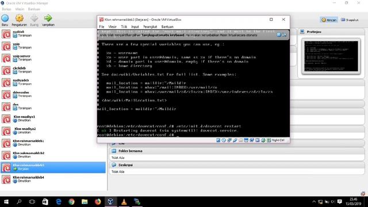Open Berkas menu in VirtualBox Manager
Viewport: 368px width, 207px height.
[6, 9]
